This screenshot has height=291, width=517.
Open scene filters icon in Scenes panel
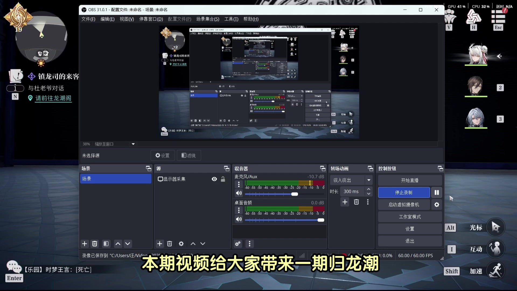[x=106, y=244]
